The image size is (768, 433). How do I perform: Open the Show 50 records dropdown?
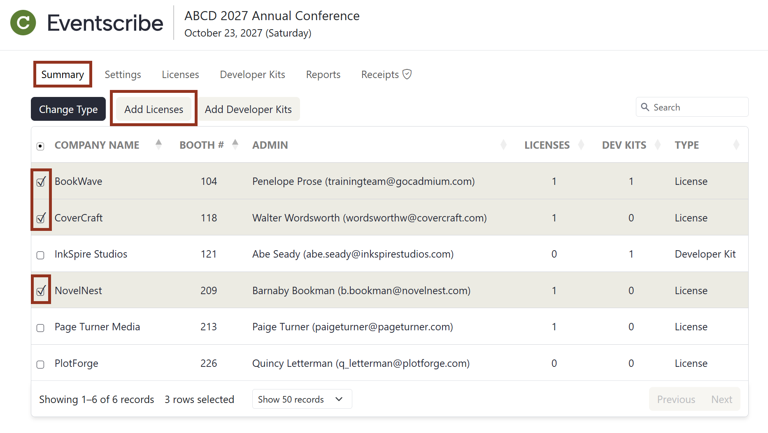pyautogui.click(x=302, y=399)
